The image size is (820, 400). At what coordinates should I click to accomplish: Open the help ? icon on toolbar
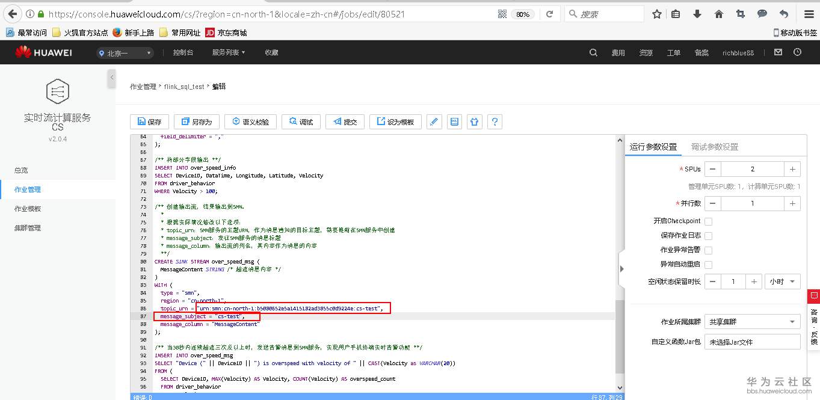(x=495, y=121)
